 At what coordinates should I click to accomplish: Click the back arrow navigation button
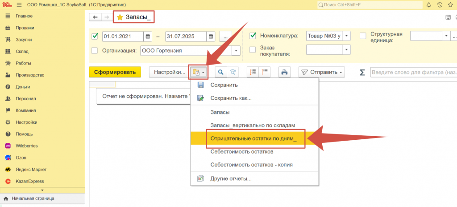pos(95,17)
